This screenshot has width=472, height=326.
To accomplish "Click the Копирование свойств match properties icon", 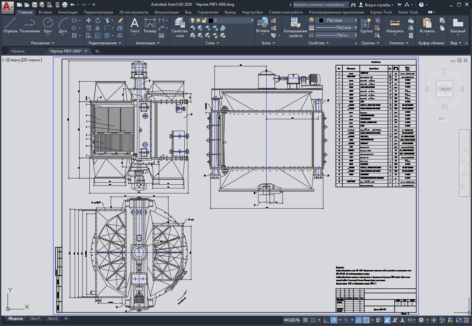I will pos(295,27).
